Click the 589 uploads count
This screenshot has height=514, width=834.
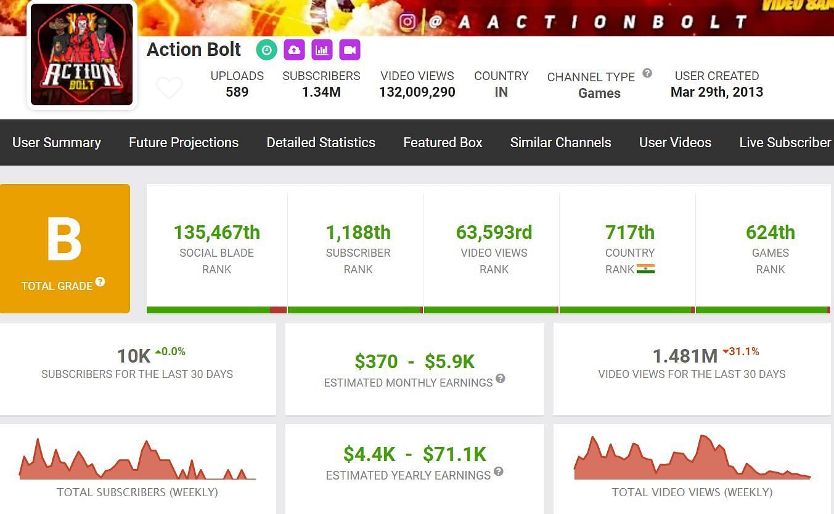pos(237,92)
